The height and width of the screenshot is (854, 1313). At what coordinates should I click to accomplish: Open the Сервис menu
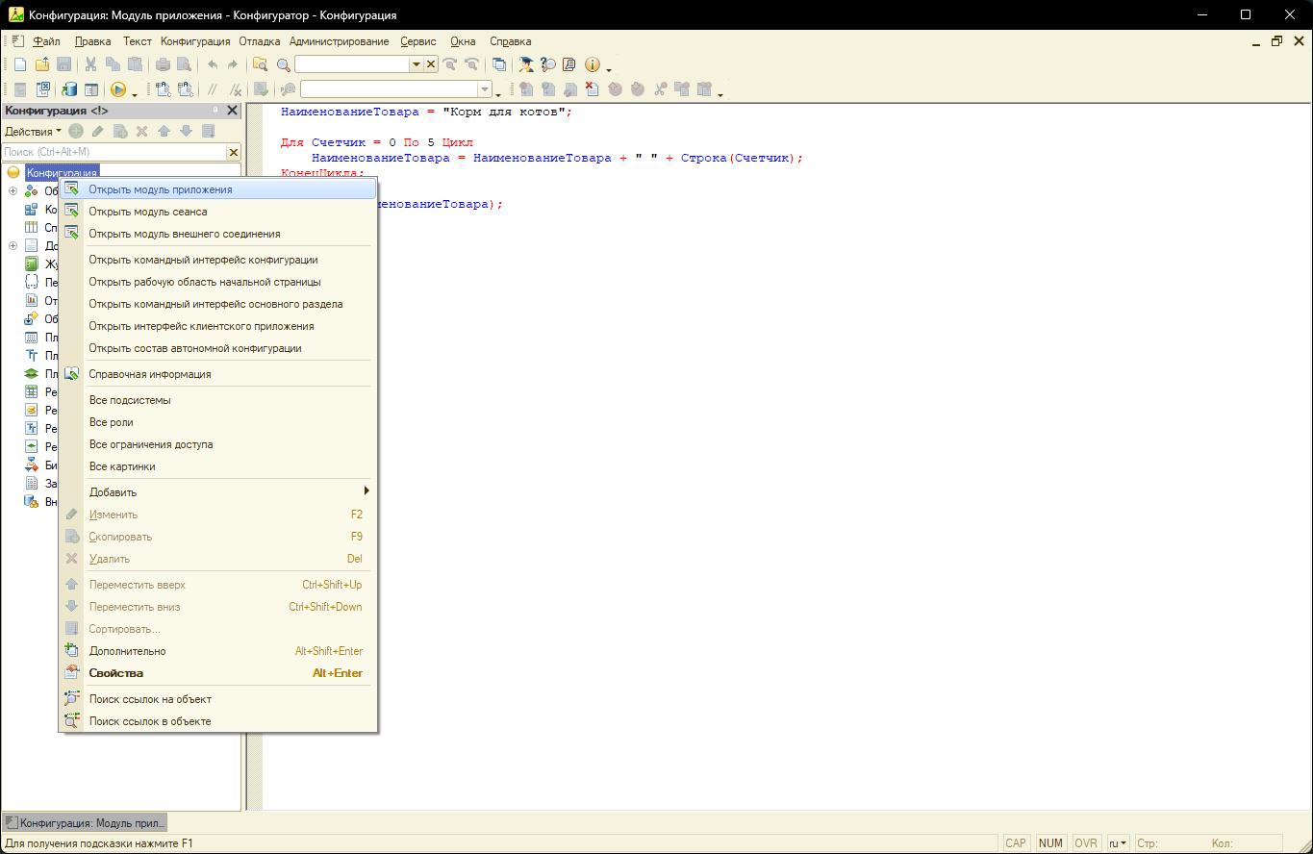(x=418, y=41)
